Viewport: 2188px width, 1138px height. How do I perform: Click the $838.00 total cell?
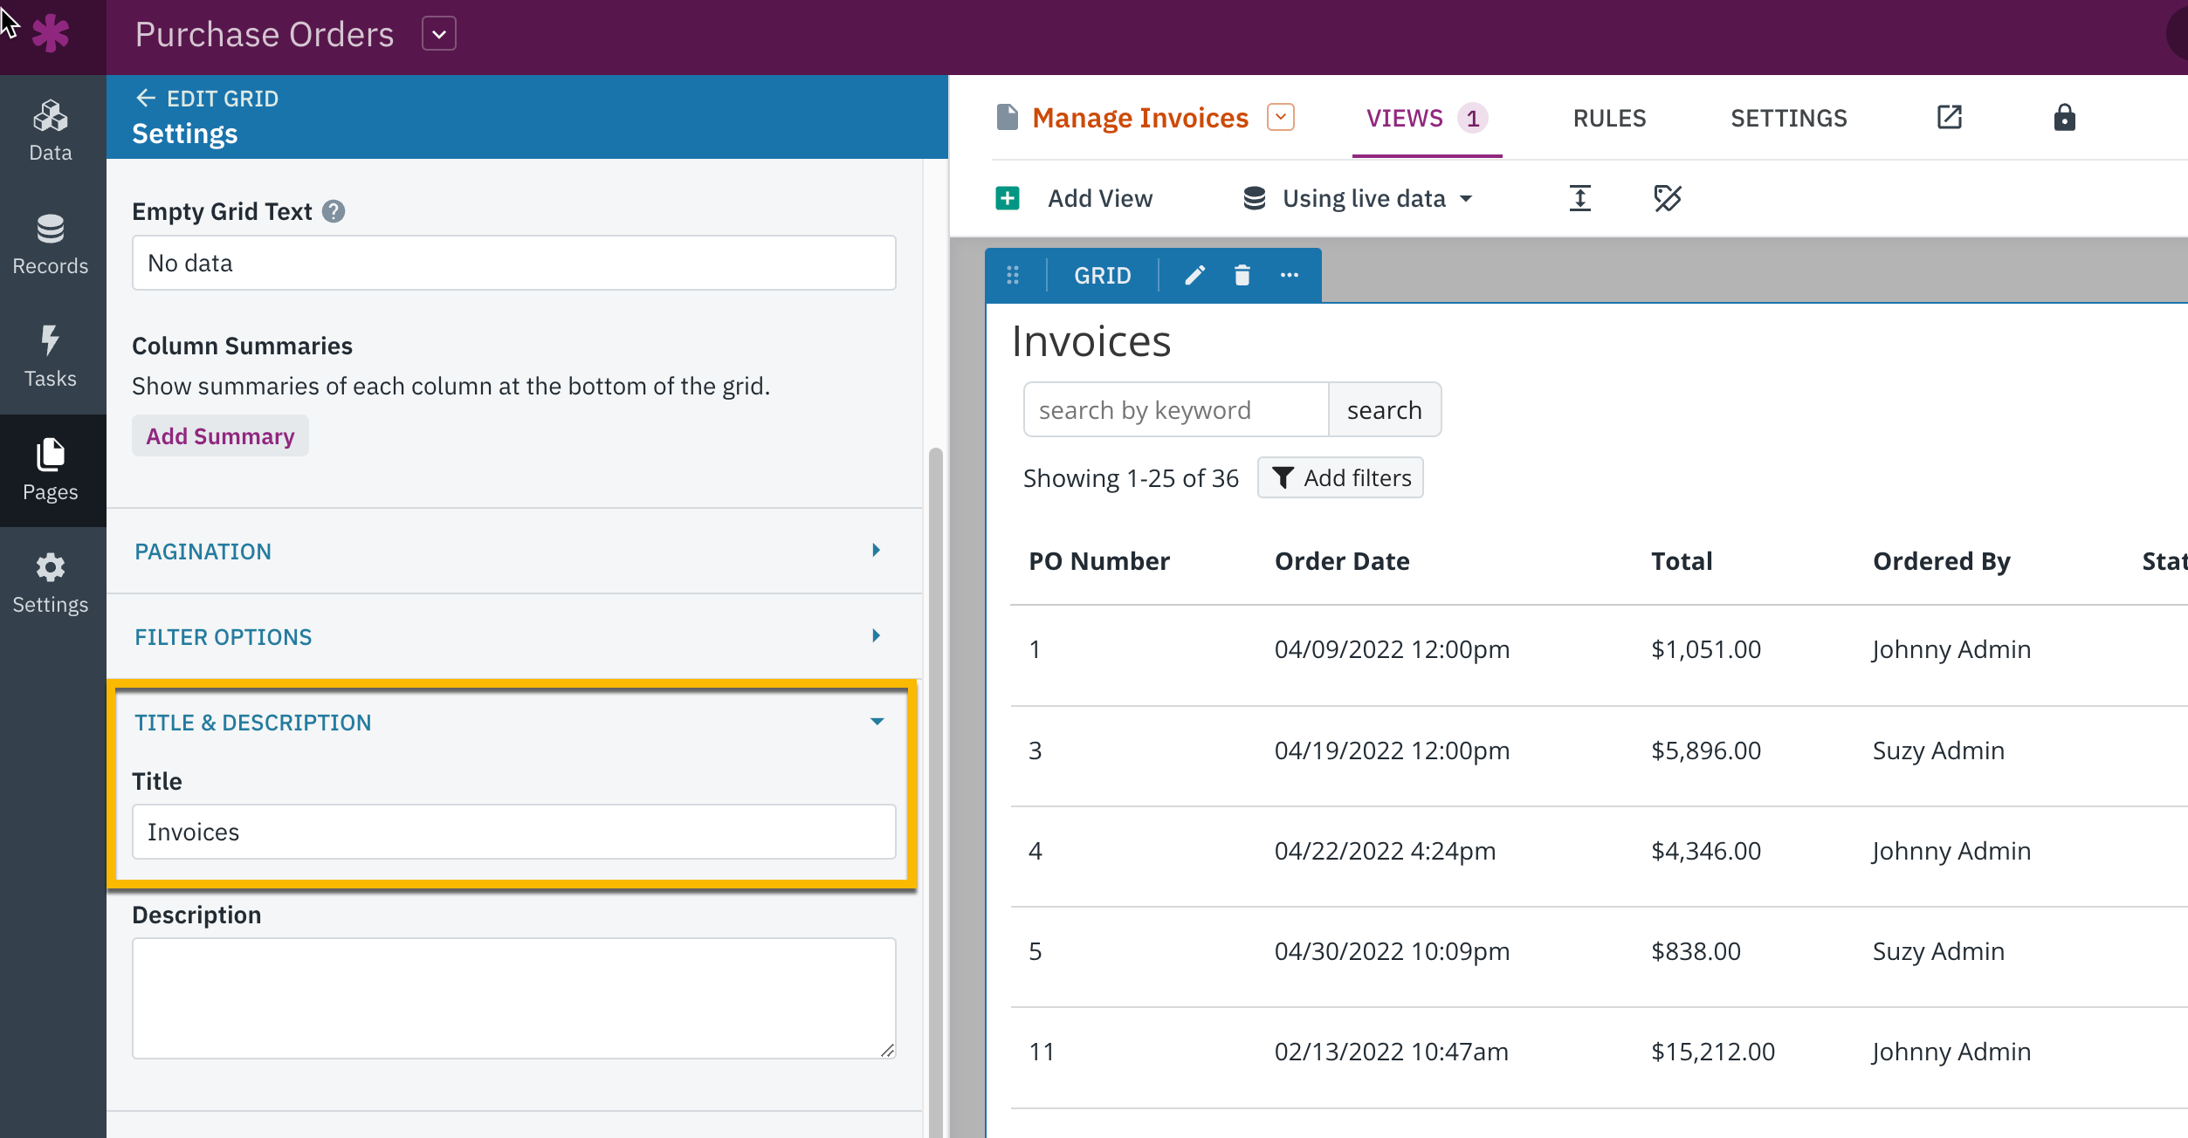point(1696,951)
